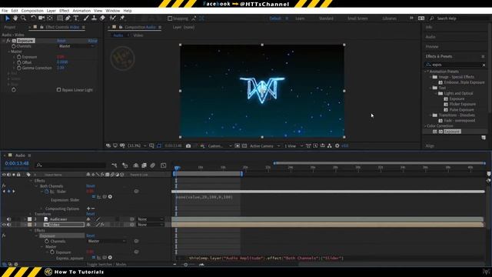Toggle the Shy layers timeline icon
The image size is (492, 277).
click(136, 165)
